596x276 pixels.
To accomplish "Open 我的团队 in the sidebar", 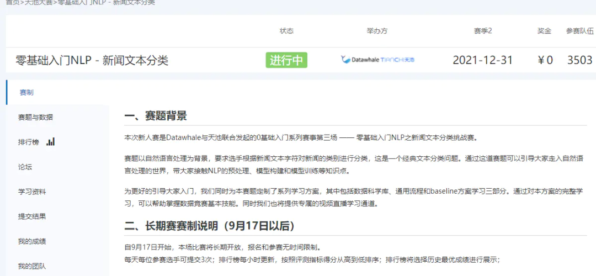I will click(x=32, y=266).
